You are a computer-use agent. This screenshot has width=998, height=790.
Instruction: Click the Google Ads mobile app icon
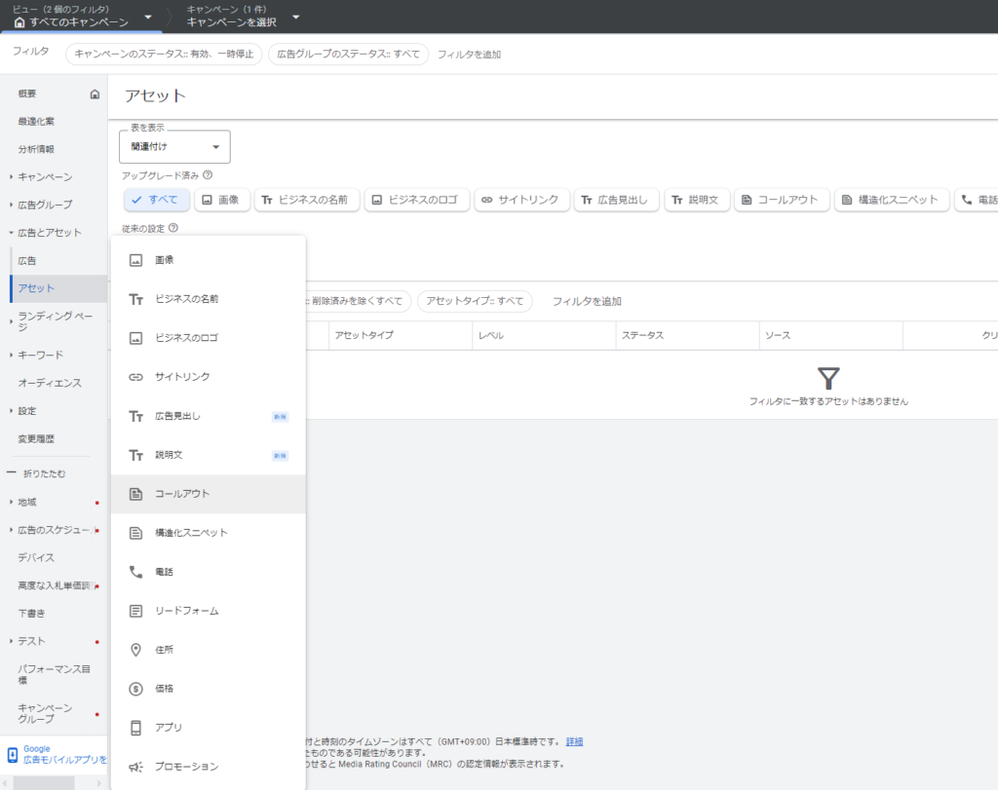point(12,755)
